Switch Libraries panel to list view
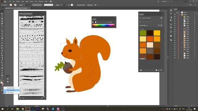 (159, 25)
